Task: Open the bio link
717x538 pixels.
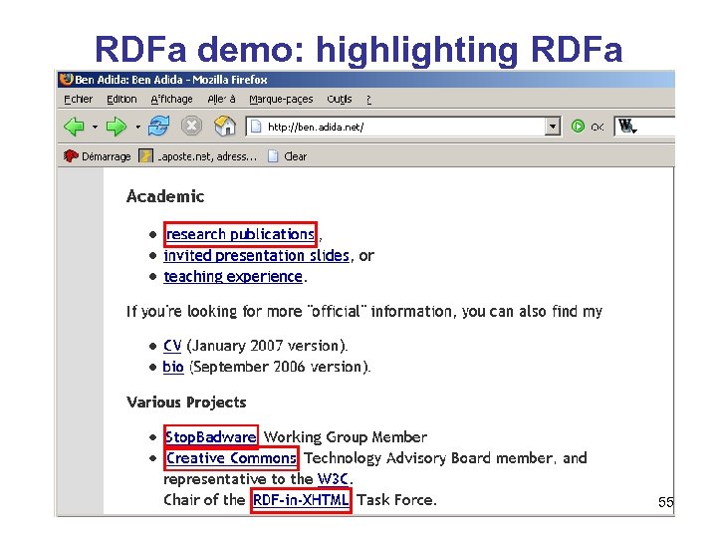Action: point(173,367)
